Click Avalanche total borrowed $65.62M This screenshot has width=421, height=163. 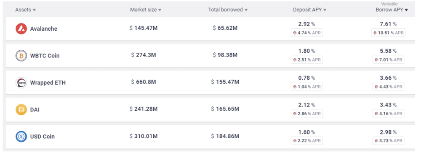click(225, 28)
